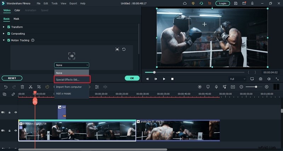Hide video track 2 with eye icon
This screenshot has height=151, width=283.
point(16,112)
